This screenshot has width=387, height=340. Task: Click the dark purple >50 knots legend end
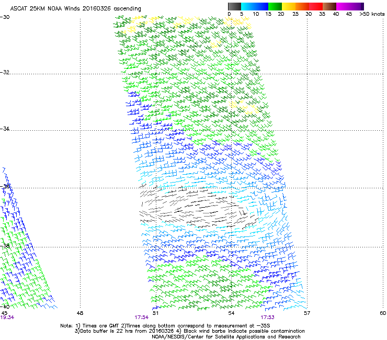point(362,6)
